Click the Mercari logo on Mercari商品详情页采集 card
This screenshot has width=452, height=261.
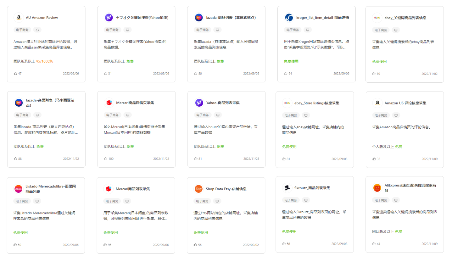[109, 103]
